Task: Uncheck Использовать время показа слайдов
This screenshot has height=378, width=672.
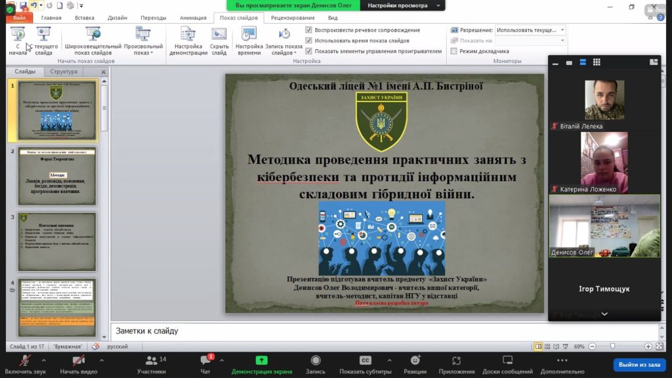Action: click(x=309, y=41)
